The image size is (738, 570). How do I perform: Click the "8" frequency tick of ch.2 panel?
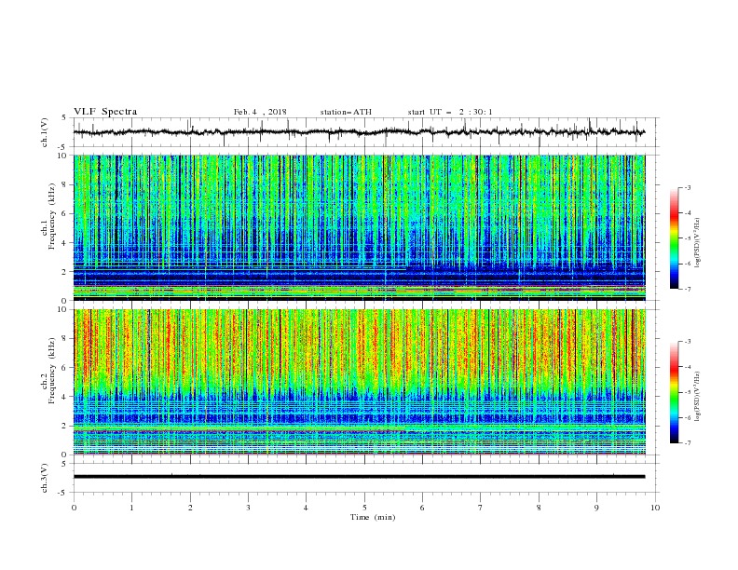click(x=65, y=339)
